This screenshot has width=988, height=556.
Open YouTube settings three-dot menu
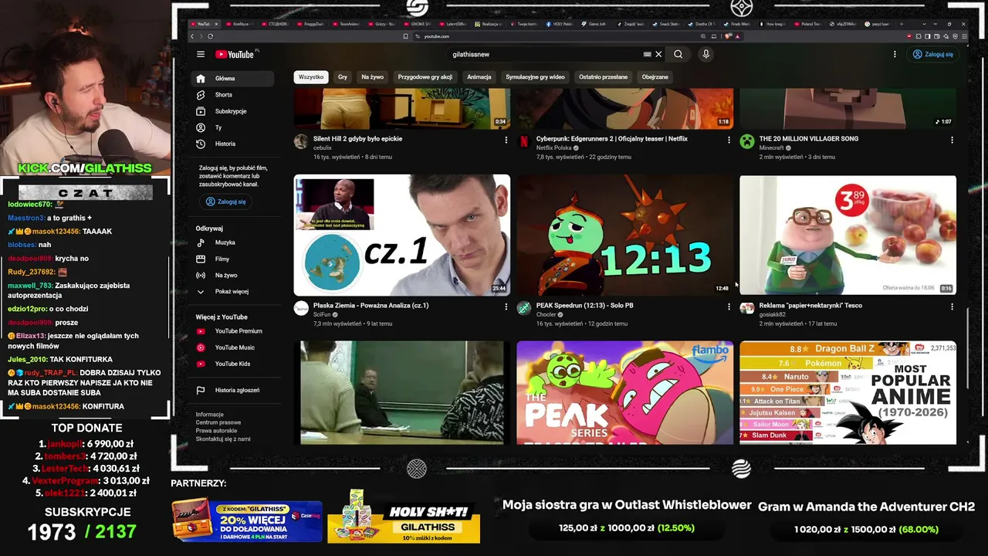click(x=895, y=54)
